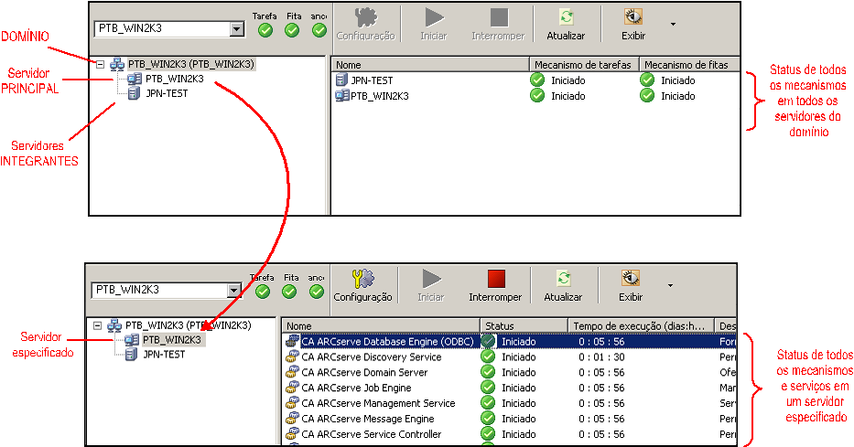Collapse PTB_WIN2K3 domain tree in lower window

(x=98, y=325)
